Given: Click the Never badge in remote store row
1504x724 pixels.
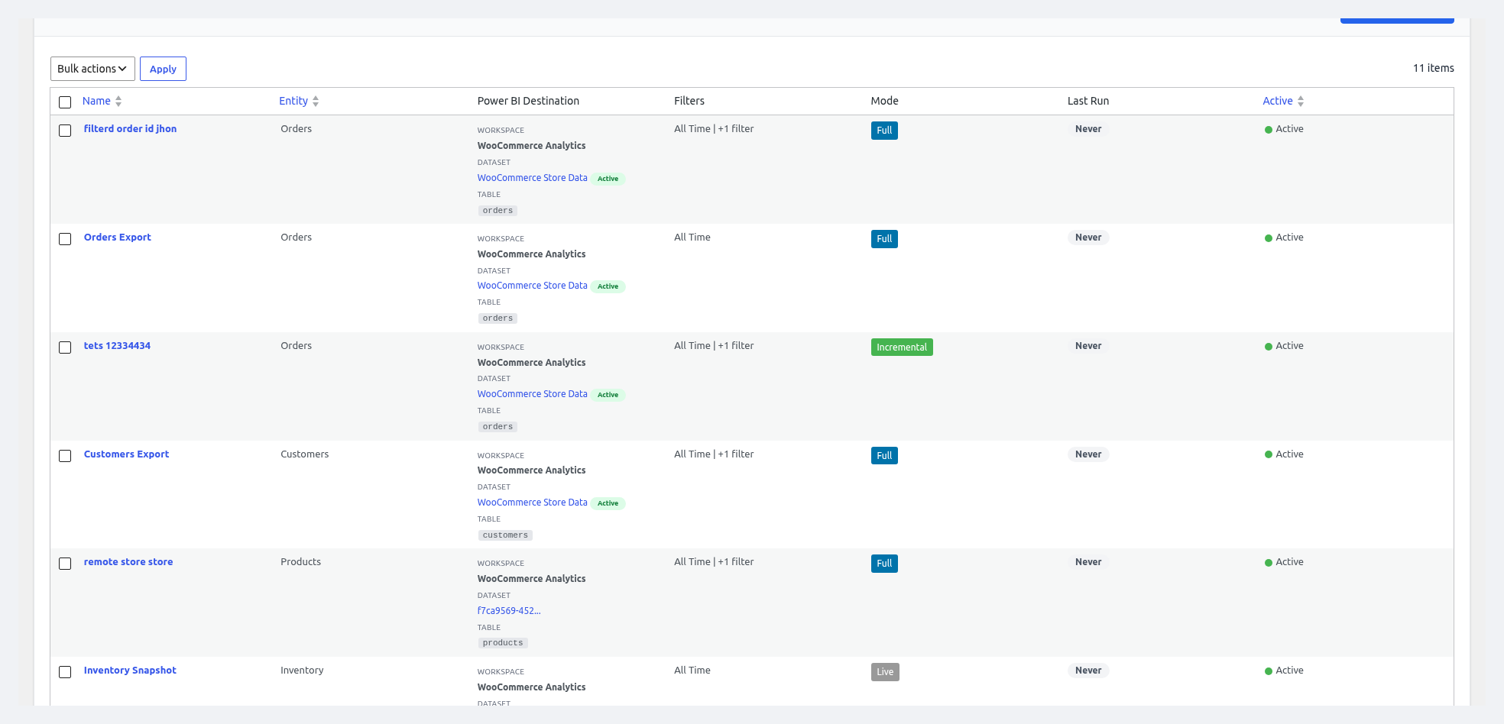Looking at the screenshot, I should pos(1088,562).
